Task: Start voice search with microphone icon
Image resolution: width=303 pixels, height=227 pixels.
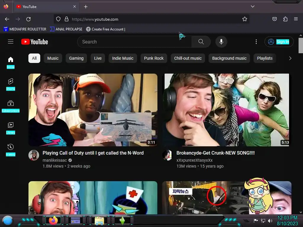Action: [x=221, y=42]
